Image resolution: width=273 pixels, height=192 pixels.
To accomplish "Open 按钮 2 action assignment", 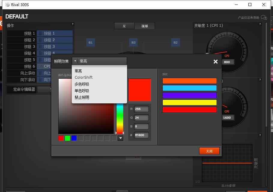I will coord(55,40).
